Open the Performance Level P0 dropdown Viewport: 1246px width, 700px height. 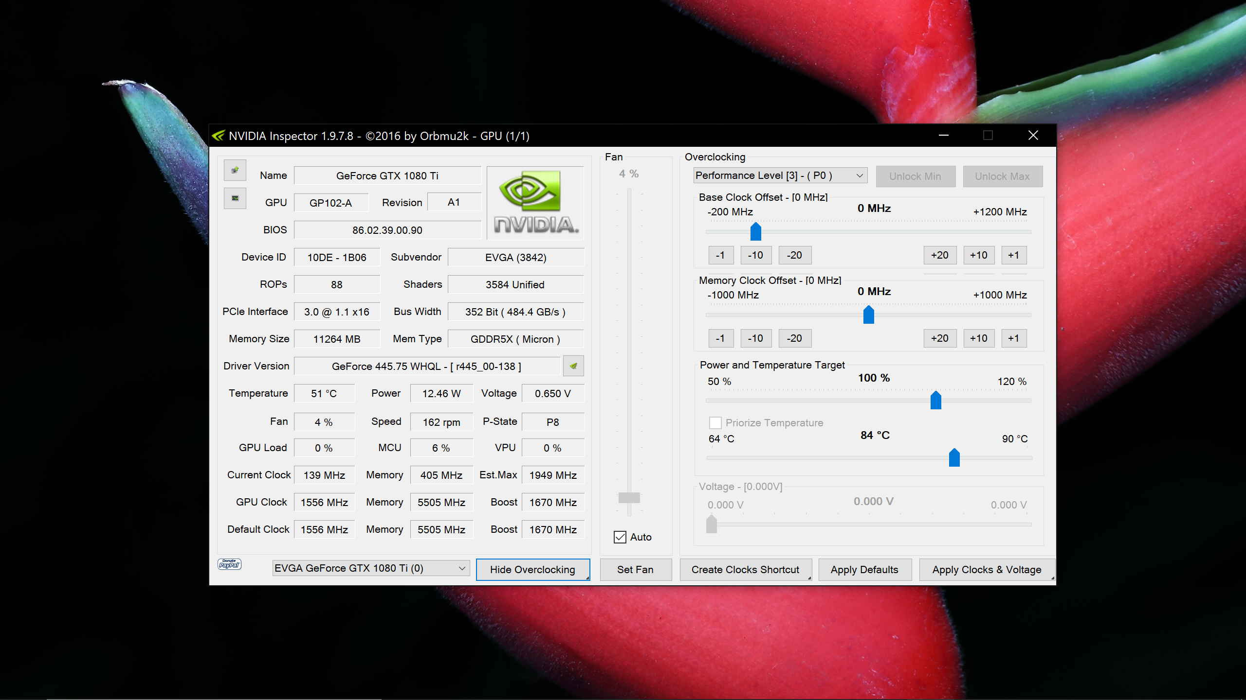(x=780, y=175)
